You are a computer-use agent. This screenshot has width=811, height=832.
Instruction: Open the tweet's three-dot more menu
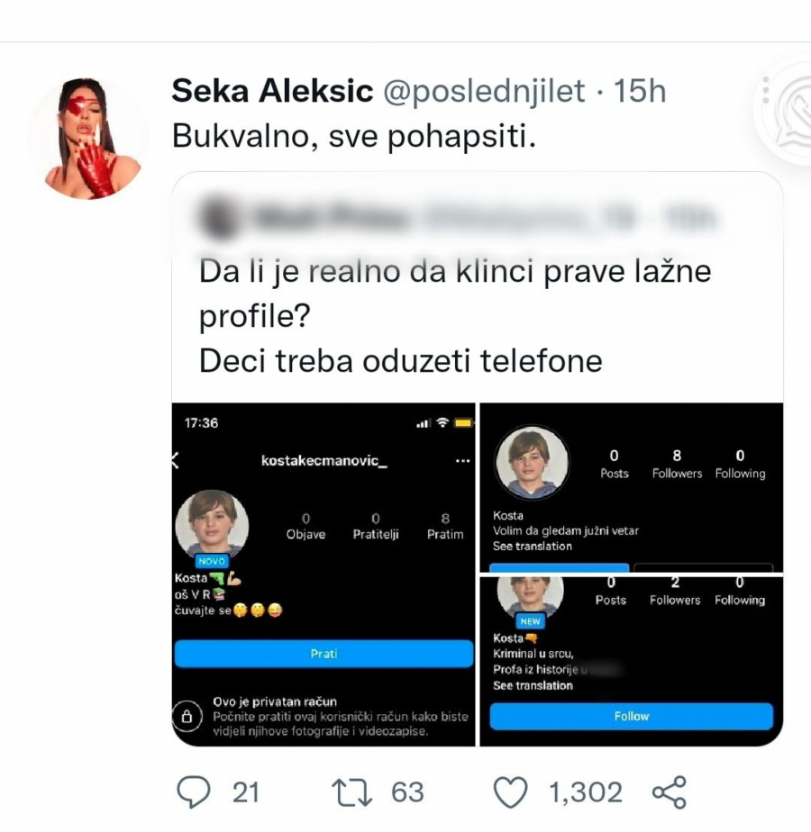tap(765, 91)
